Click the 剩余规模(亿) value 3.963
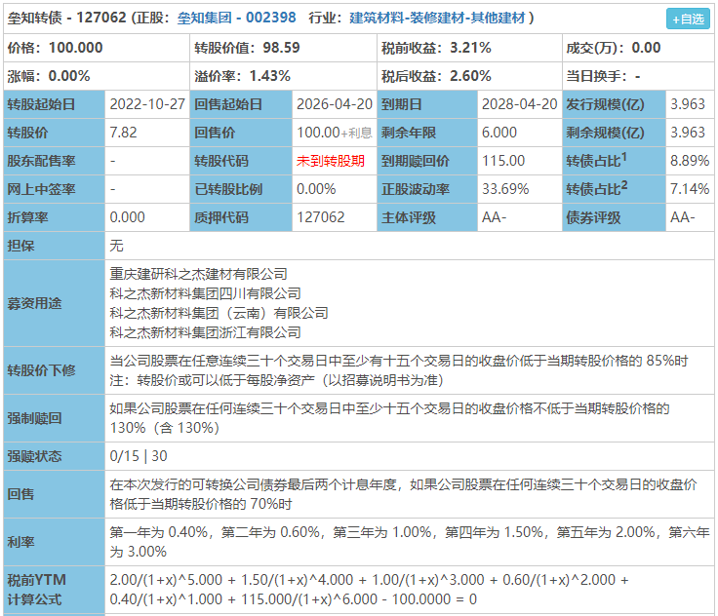The width and height of the screenshot is (718, 616). click(x=688, y=133)
